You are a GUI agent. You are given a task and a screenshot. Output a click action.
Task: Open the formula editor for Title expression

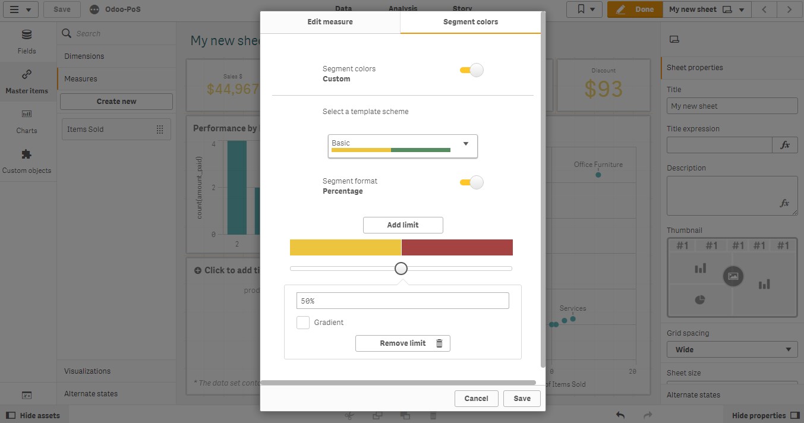click(x=785, y=144)
